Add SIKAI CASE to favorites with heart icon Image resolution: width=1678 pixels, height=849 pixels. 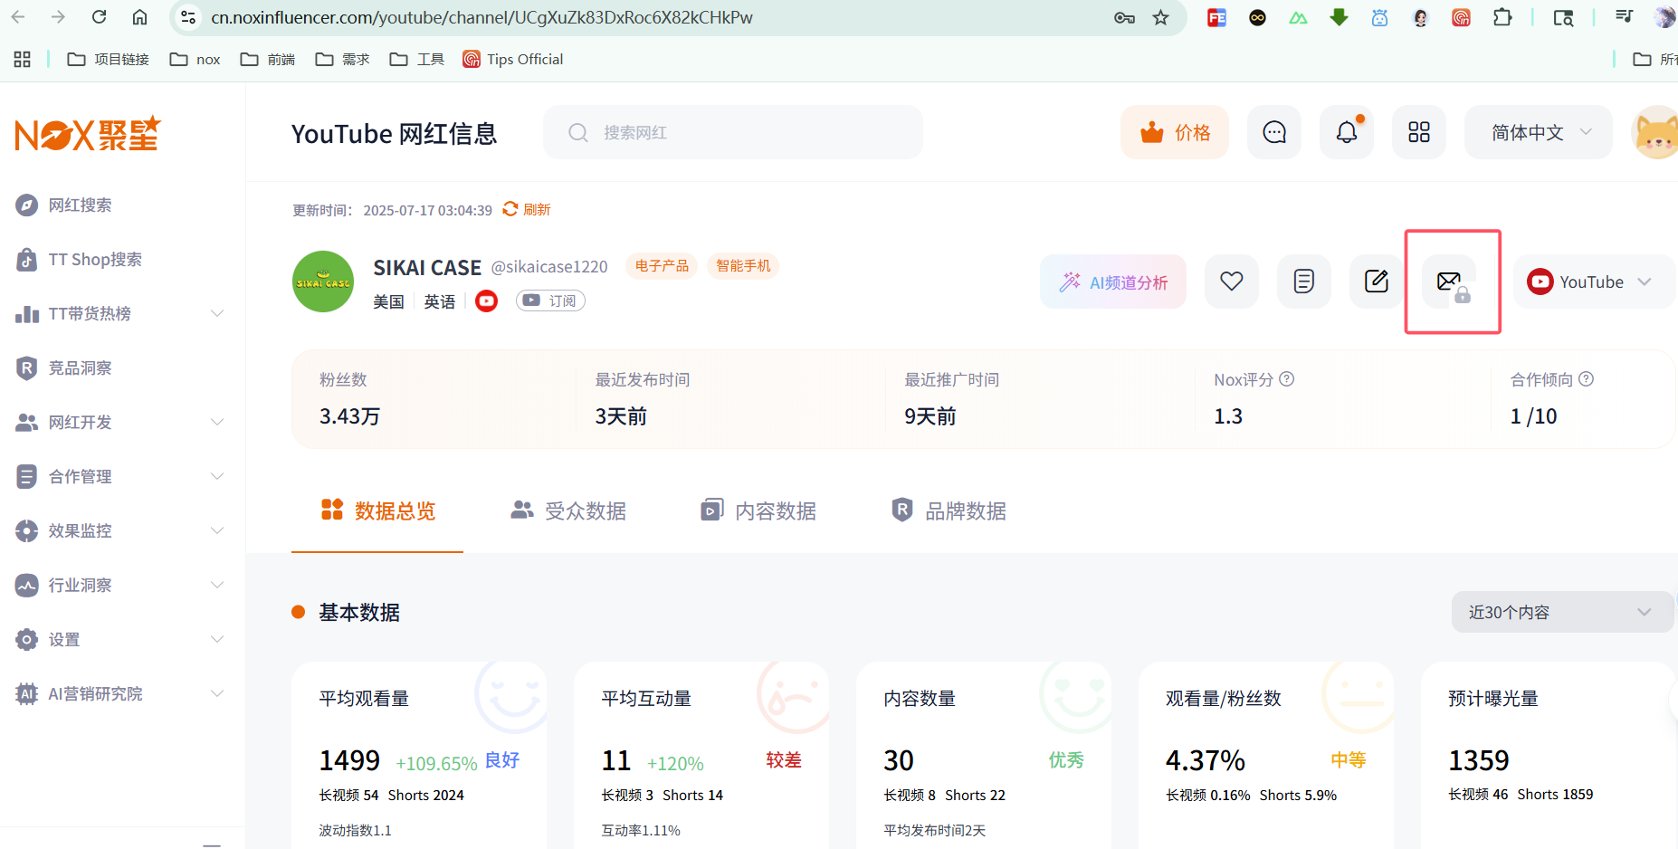pos(1231,281)
